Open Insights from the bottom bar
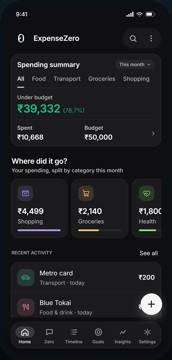The width and height of the screenshot is (172, 360). (x=123, y=336)
